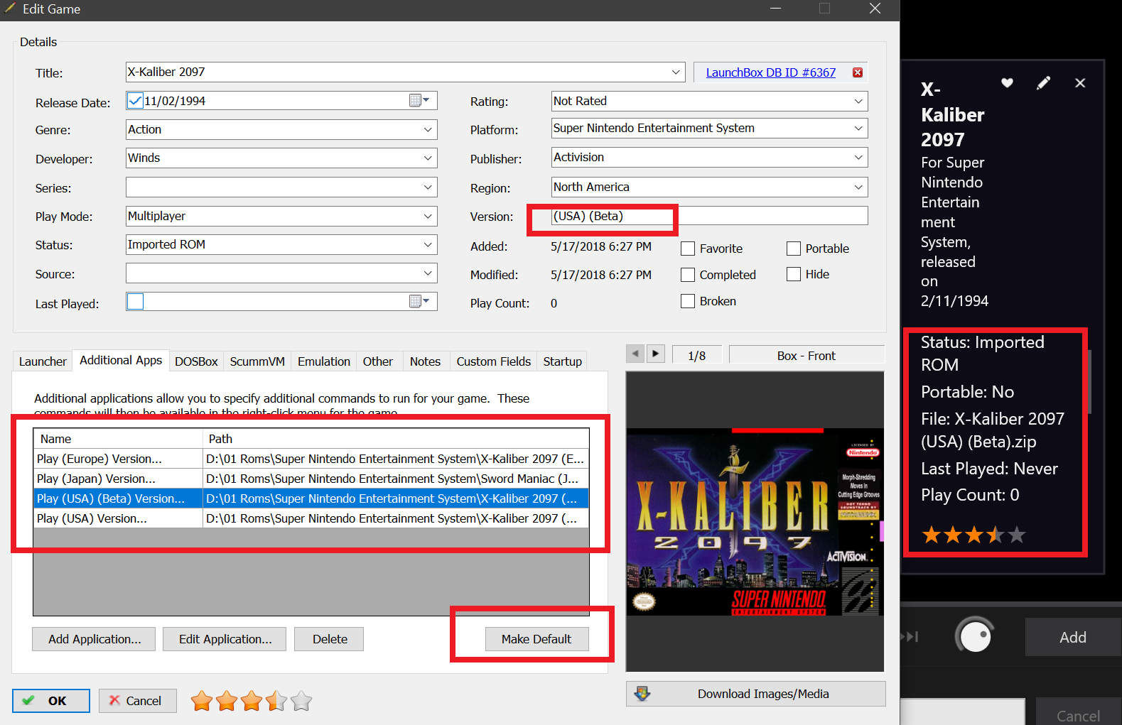1122x725 pixels.
Task: Set rating to fourth star beside Cancel
Action: 276,701
